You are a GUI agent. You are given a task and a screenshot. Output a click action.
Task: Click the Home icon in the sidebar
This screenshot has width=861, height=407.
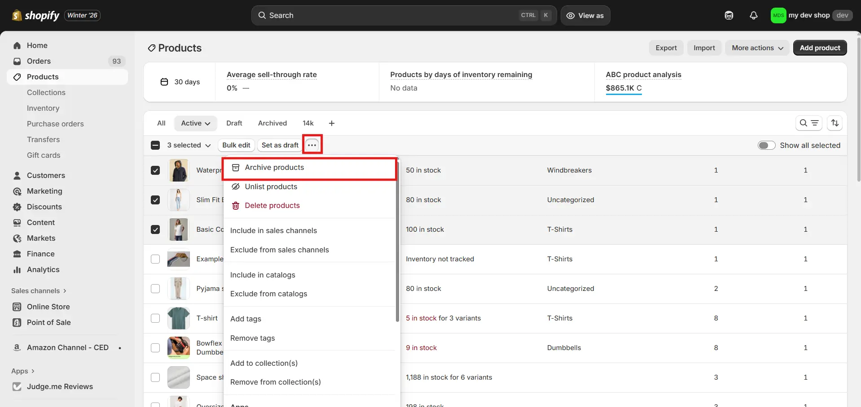tap(17, 45)
